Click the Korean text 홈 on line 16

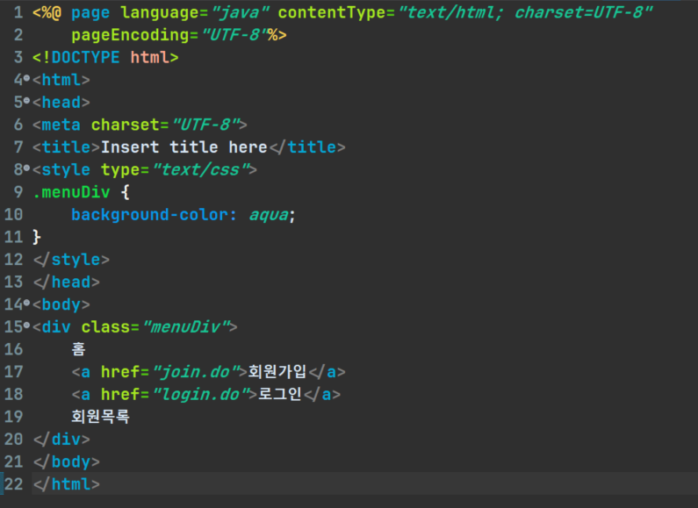[x=78, y=349]
